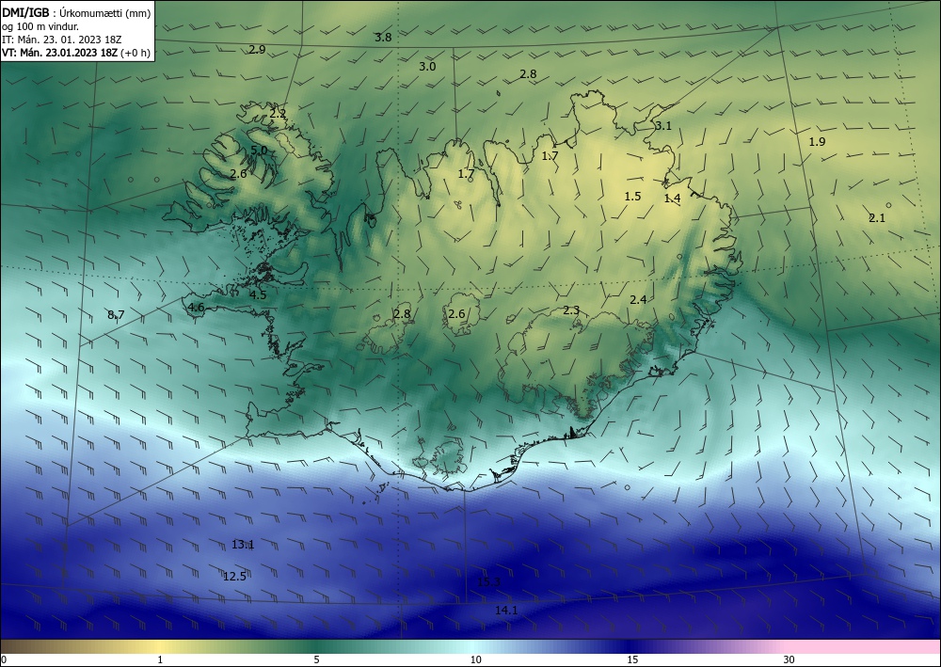Click the map value 3.8

click(x=383, y=38)
